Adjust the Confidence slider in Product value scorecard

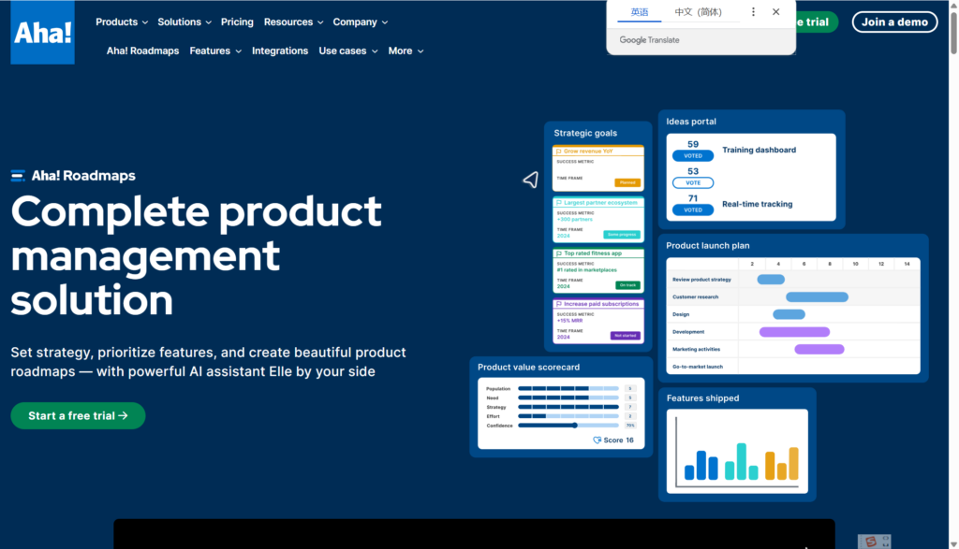point(574,426)
